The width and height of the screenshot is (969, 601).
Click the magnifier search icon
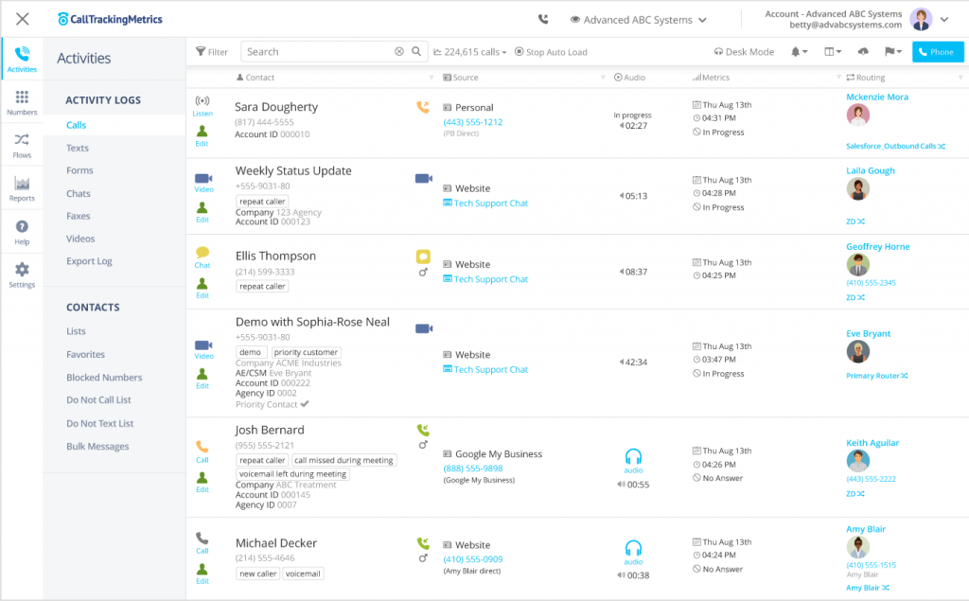pyautogui.click(x=417, y=52)
